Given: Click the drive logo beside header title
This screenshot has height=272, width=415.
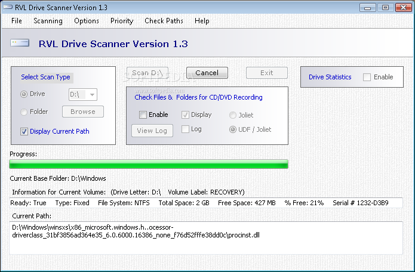Looking at the screenshot, I should [20, 43].
